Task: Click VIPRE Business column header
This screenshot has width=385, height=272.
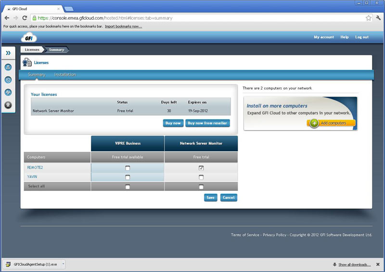Action: (x=128, y=144)
